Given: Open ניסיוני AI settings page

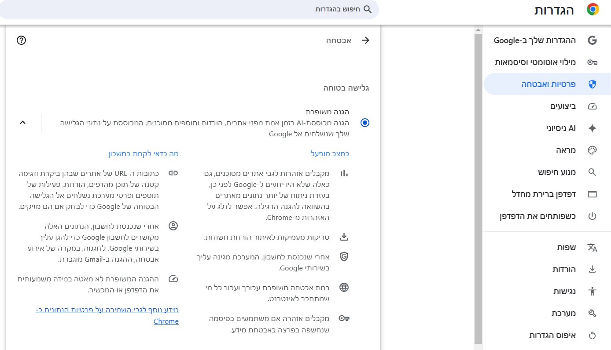Looking at the screenshot, I should (x=547, y=128).
